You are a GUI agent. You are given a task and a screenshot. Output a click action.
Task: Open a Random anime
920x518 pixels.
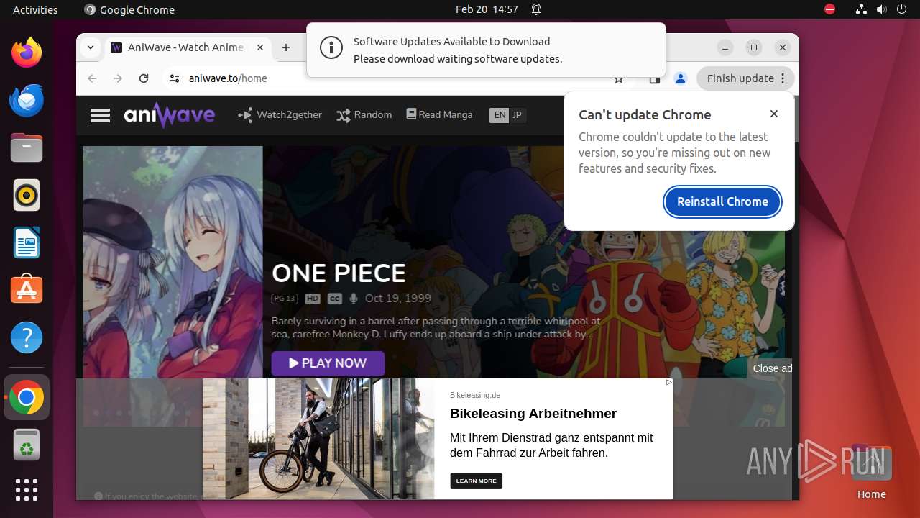tap(364, 114)
